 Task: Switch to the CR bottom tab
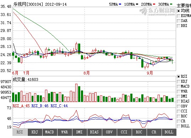(154, 132)
